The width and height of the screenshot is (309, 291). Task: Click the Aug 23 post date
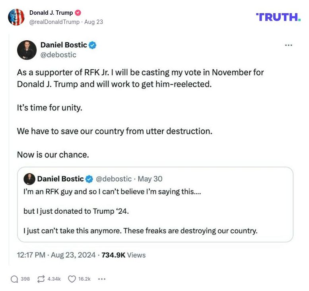tap(94, 22)
